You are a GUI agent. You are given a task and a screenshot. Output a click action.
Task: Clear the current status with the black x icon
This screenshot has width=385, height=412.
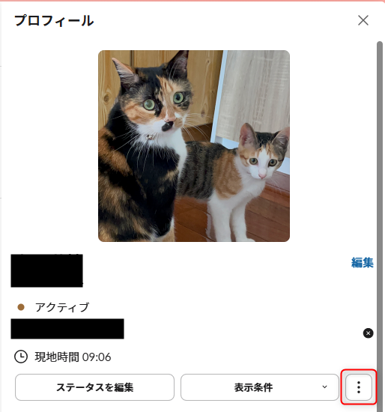tap(369, 333)
